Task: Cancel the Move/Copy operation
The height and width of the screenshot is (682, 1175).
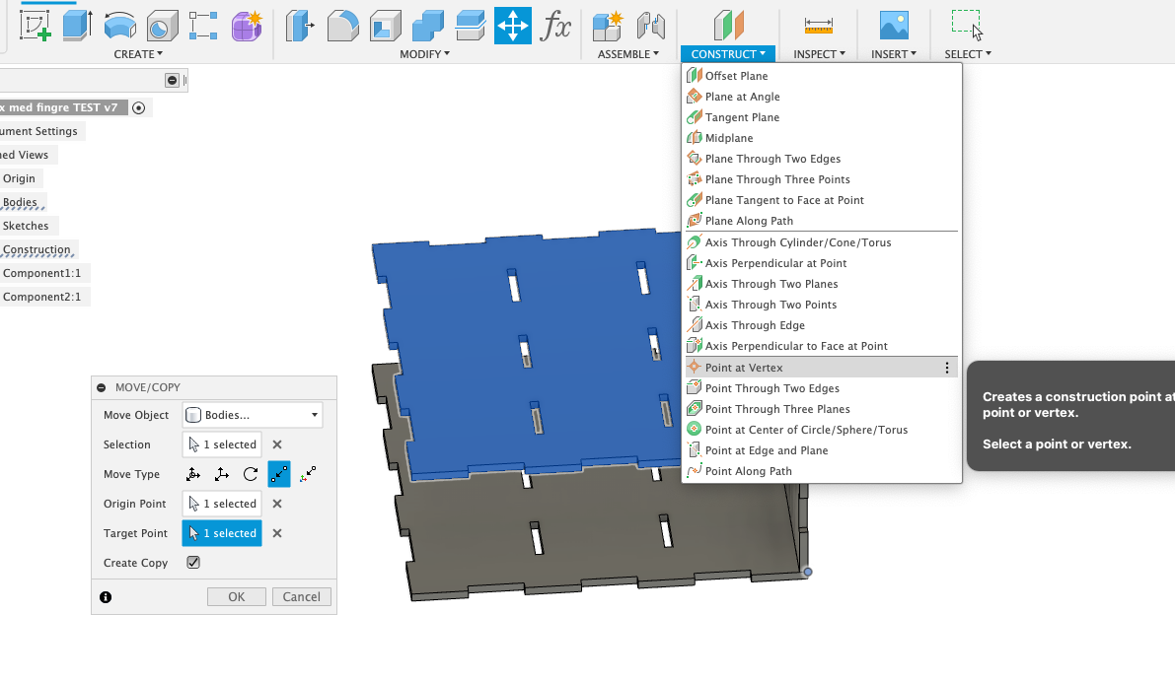Action: click(302, 596)
